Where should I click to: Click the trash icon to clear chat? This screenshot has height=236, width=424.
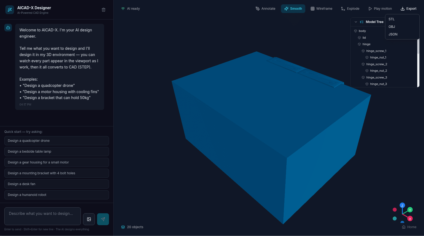point(104,10)
